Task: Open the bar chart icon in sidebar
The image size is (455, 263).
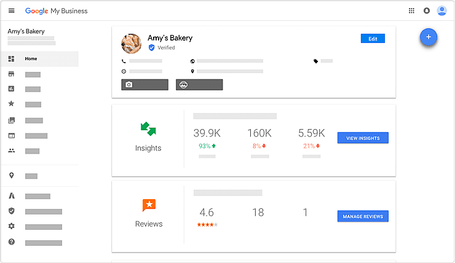Action: coord(11,89)
